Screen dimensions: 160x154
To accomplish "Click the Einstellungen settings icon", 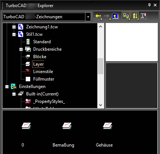I will pos(14,87).
